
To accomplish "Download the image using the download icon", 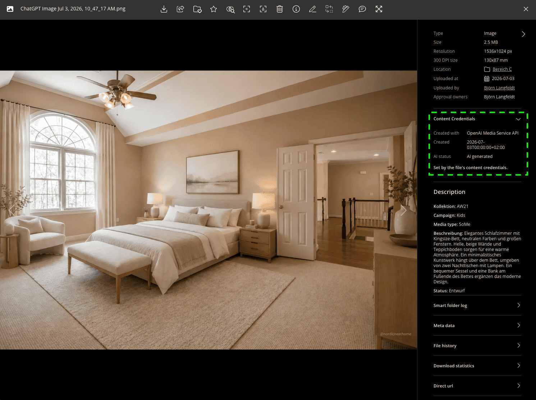I will click(164, 9).
